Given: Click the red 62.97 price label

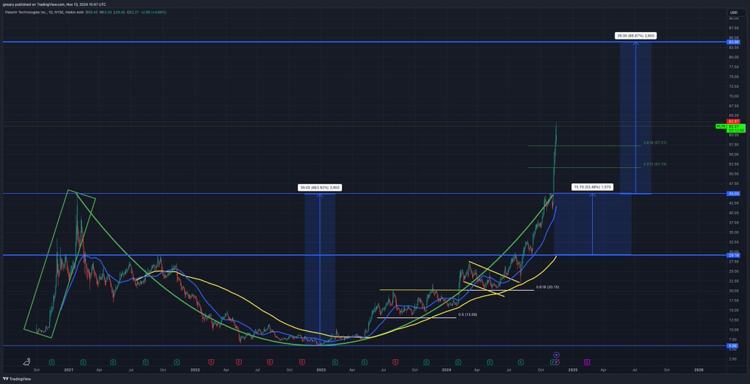Looking at the screenshot, I should pos(734,121).
